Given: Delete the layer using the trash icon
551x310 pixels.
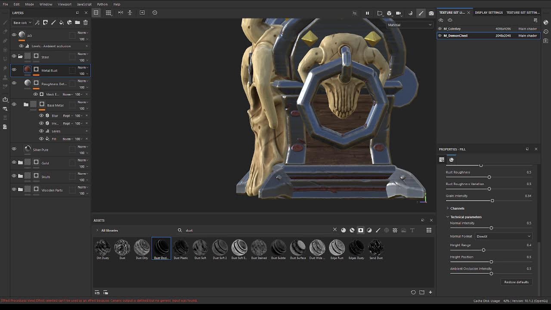Looking at the screenshot, I should tap(85, 22).
